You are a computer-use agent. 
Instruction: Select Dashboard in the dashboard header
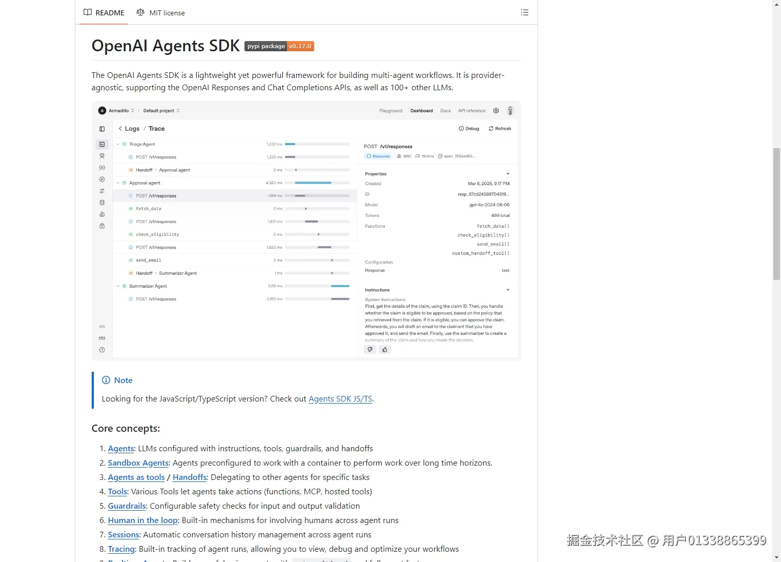[422, 111]
